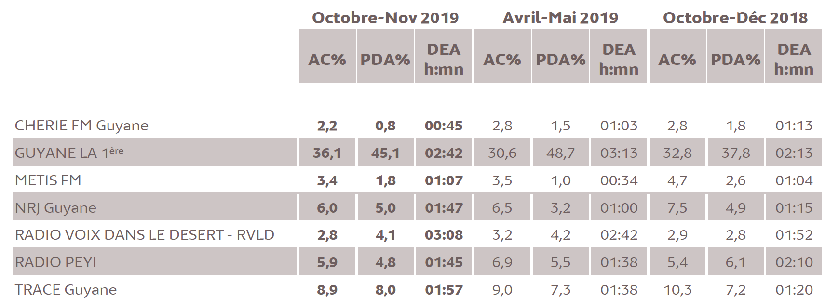Select the 10,3 value for TRACE Guyane
The image size is (839, 308).
(677, 290)
